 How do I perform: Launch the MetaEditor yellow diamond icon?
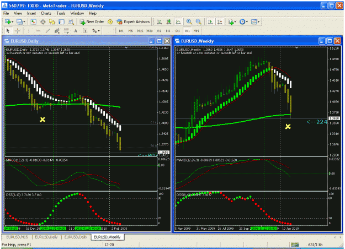point(110,21)
